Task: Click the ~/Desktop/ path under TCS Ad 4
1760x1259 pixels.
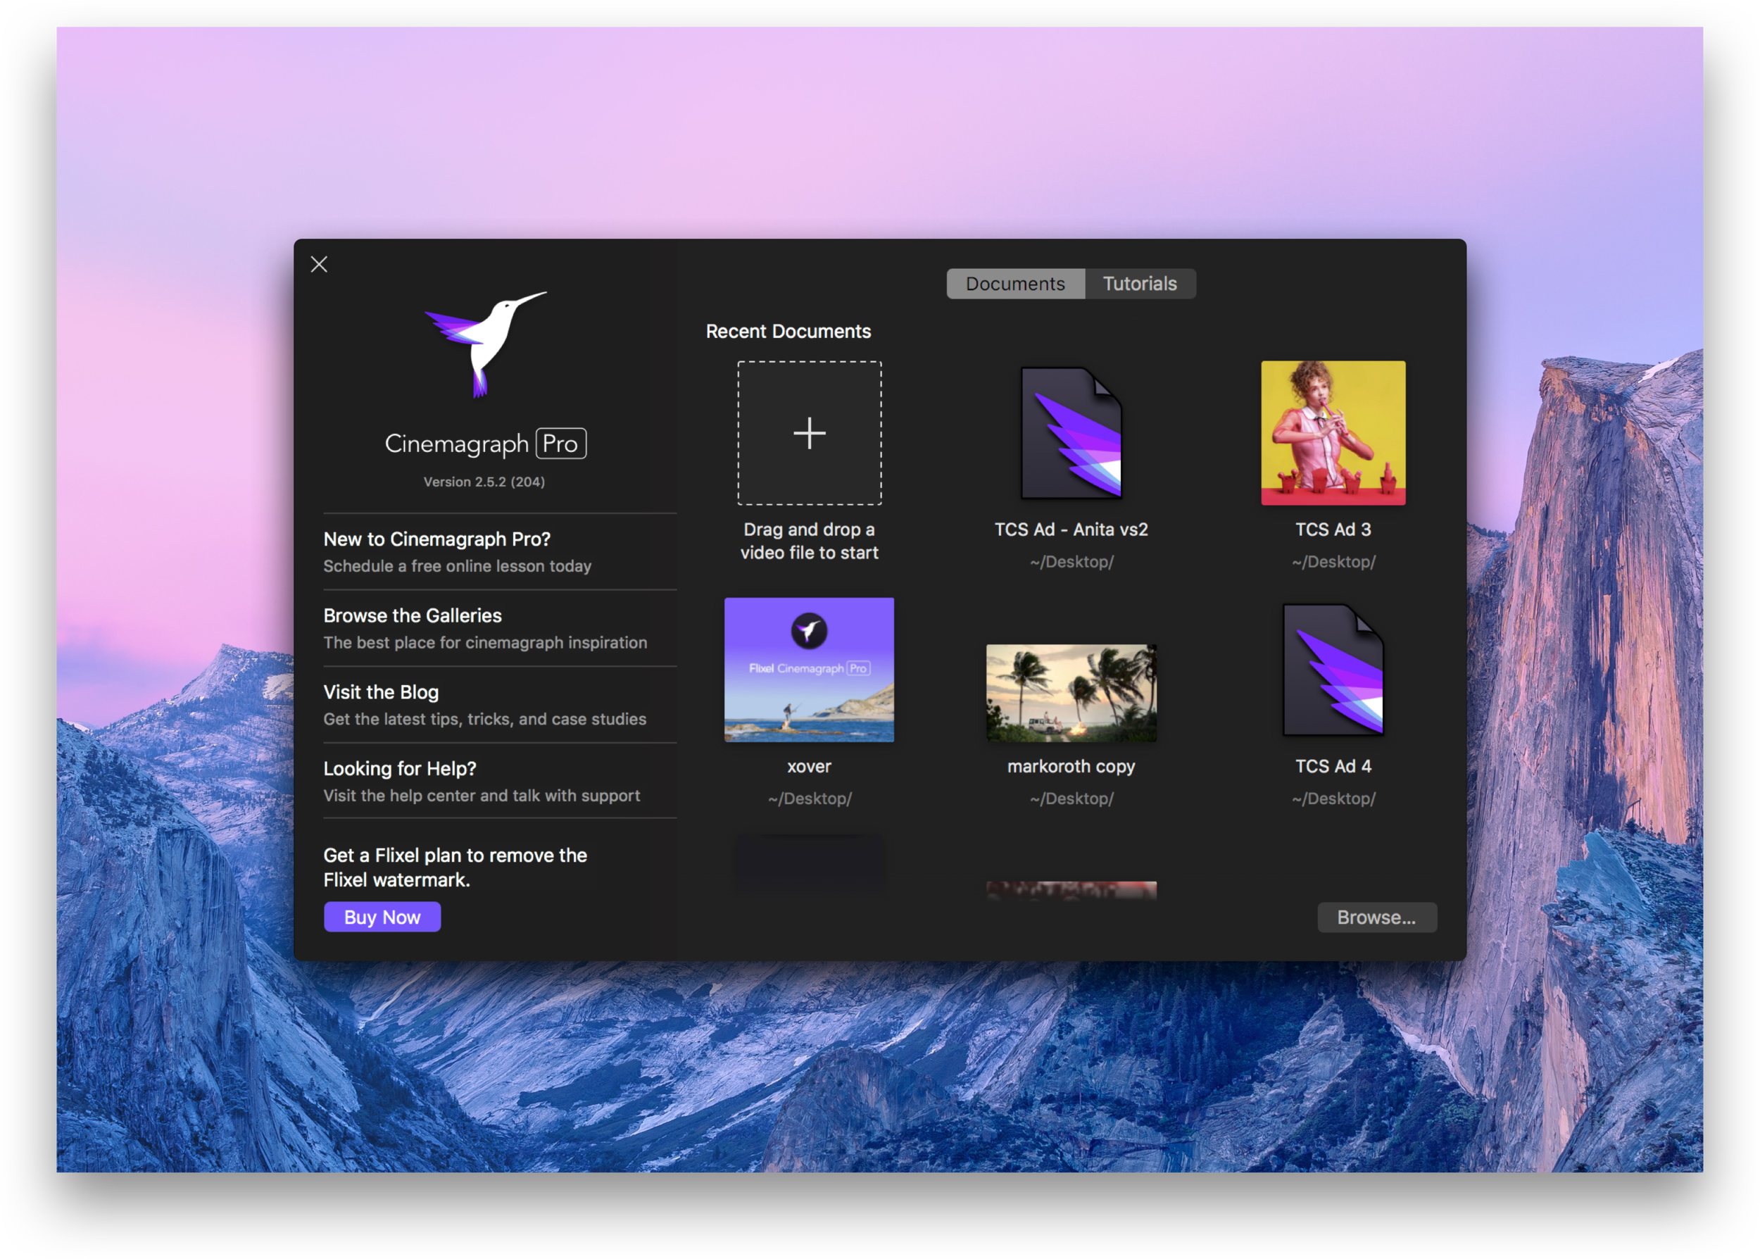Action: click(1333, 798)
